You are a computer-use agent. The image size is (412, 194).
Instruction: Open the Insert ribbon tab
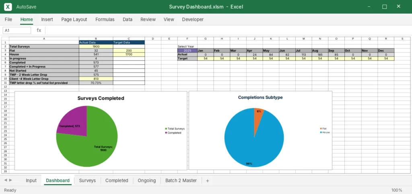[47, 19]
